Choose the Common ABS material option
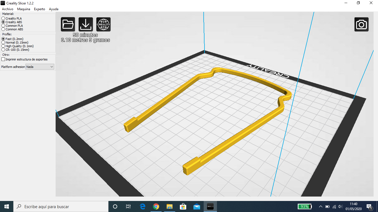The width and height of the screenshot is (378, 212). pos(3,29)
